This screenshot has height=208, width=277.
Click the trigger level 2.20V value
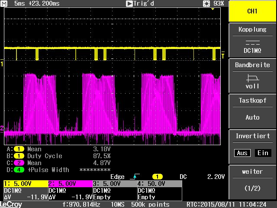coord(216,176)
